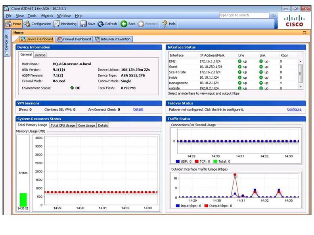Viewport: 314px width, 235px height.
Task: Open the Tools menu
Action: tap(32, 16)
